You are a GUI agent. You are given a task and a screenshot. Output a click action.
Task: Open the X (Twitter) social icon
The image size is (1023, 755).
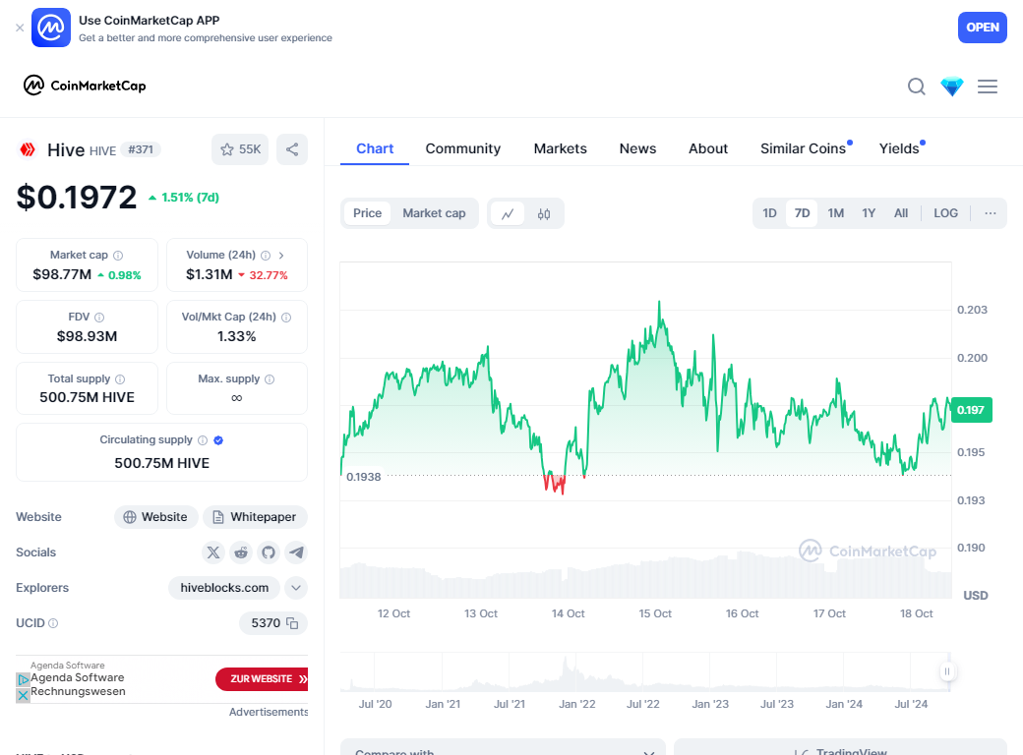(213, 552)
